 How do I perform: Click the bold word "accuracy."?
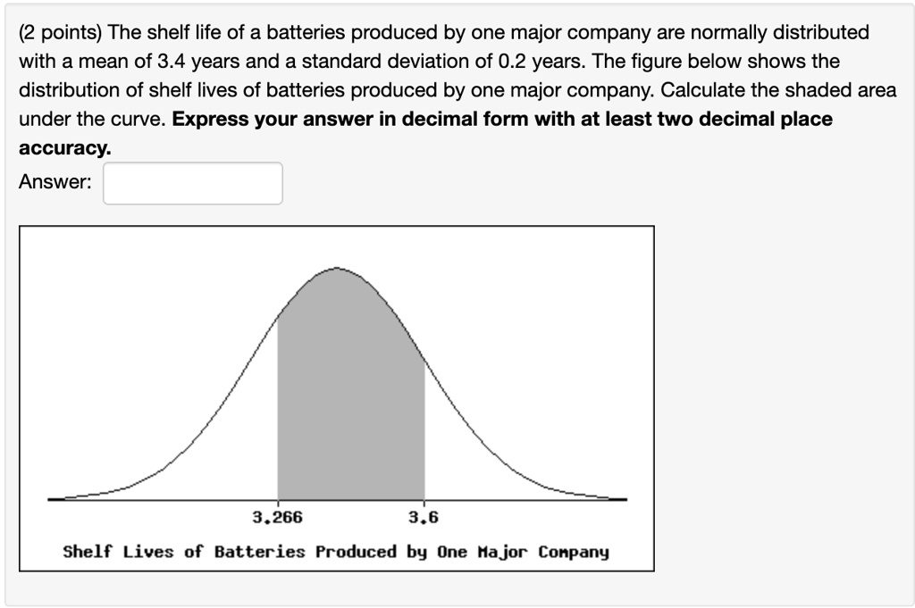pos(65,148)
